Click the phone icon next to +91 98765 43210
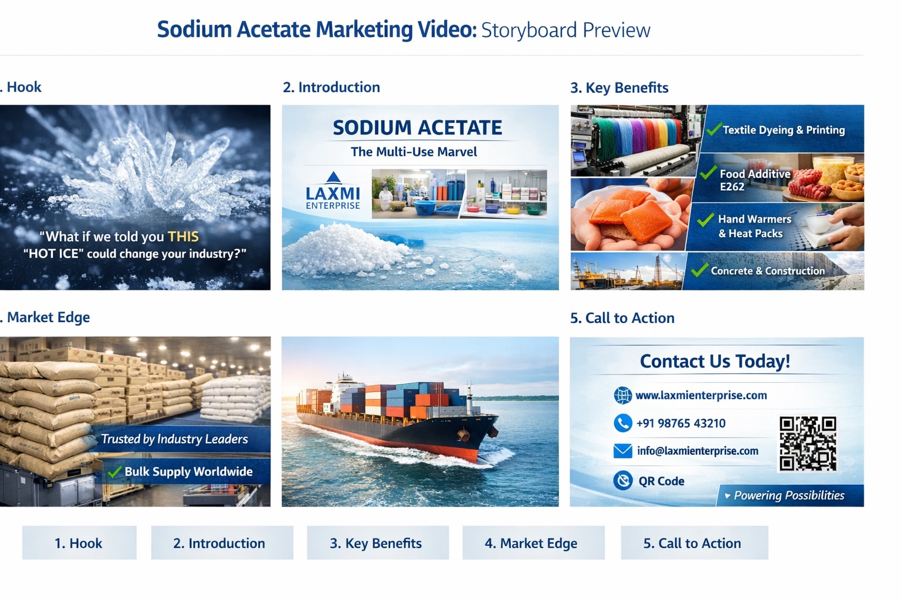This screenshot has height=601, width=901. 622,423
